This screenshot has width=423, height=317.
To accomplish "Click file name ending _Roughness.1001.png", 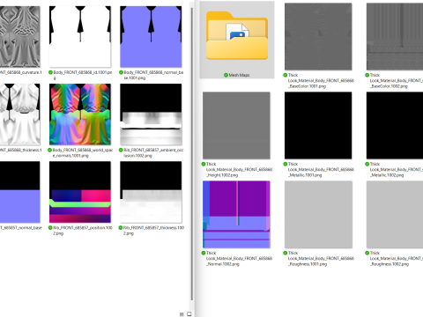I will coord(321,259).
